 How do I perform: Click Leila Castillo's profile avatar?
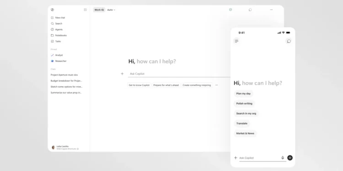tap(53, 147)
